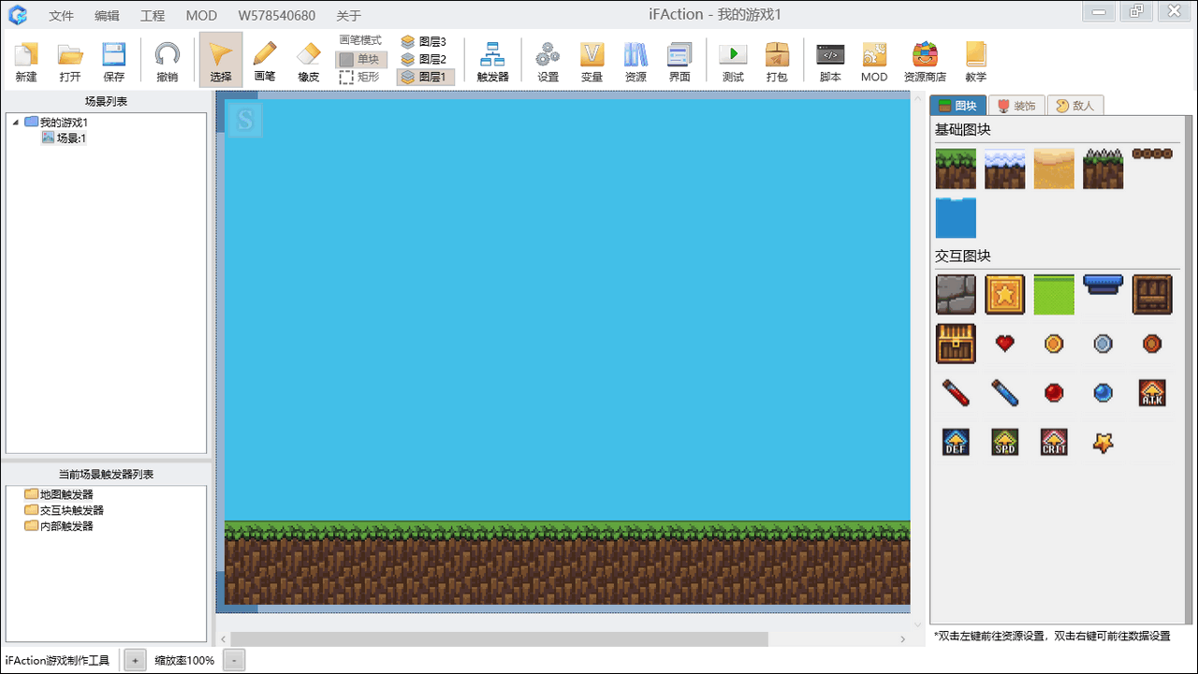This screenshot has width=1198, height=674.
Task: Click the scrollbar right arrow
Action: click(x=903, y=639)
